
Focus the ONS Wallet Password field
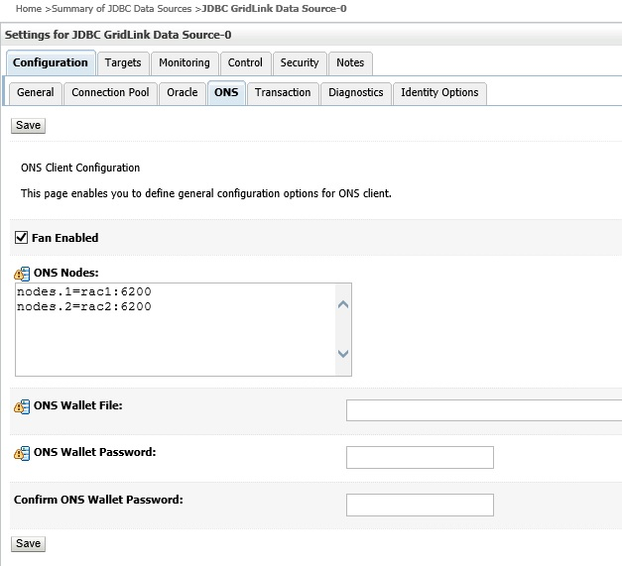pyautogui.click(x=420, y=457)
